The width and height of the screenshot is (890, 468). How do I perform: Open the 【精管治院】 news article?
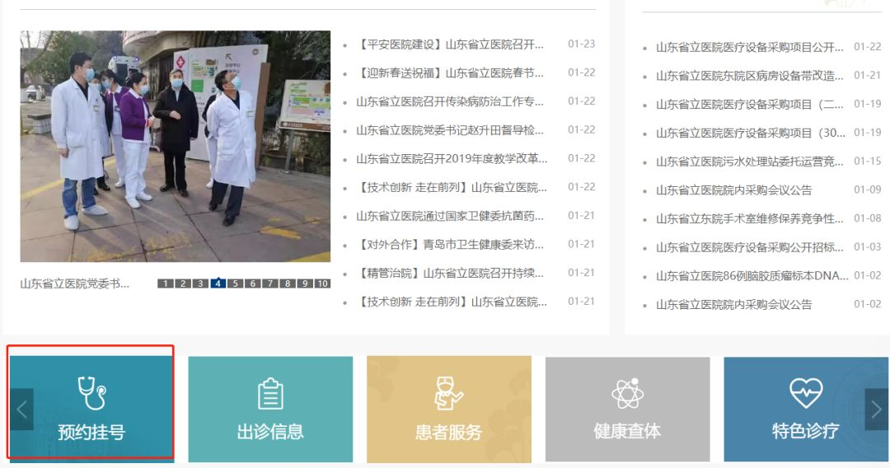point(450,274)
